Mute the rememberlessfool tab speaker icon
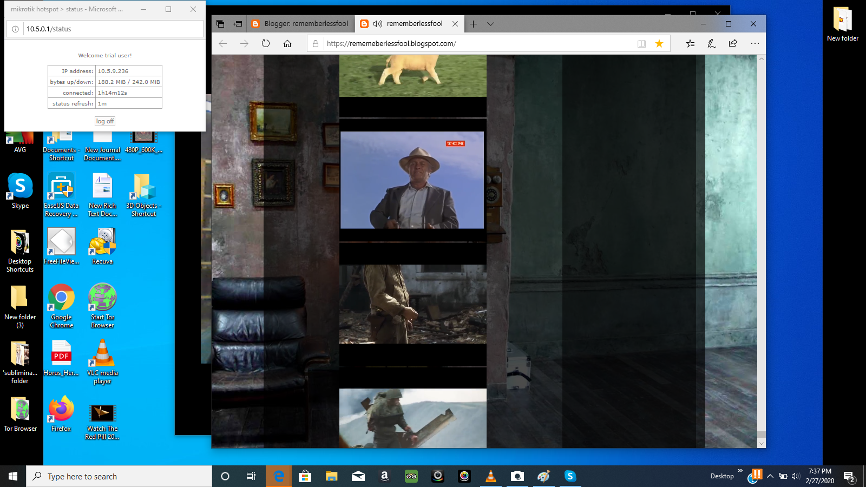The image size is (866, 487). (378, 24)
